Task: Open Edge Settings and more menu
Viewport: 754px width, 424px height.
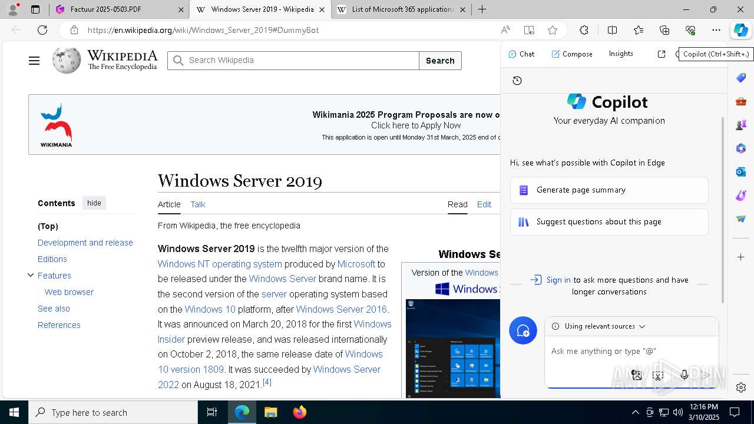Action: [x=716, y=30]
